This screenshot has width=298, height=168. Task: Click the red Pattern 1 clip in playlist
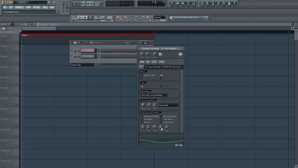coord(87,35)
